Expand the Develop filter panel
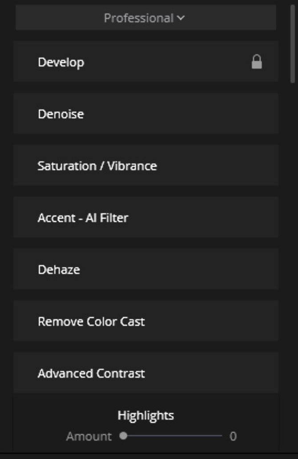Viewport: 298px width, 459px height. [x=146, y=62]
